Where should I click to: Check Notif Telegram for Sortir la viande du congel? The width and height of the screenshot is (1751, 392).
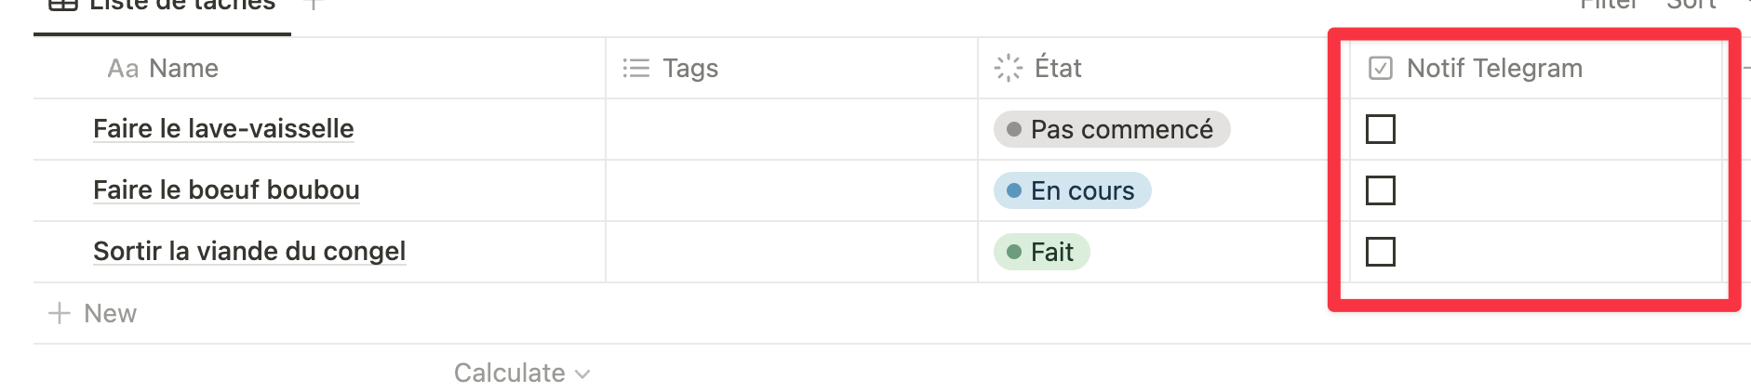click(x=1381, y=252)
